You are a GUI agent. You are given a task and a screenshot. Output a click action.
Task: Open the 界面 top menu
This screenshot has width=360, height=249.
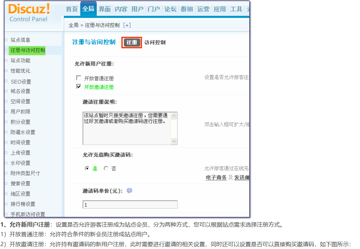point(105,9)
